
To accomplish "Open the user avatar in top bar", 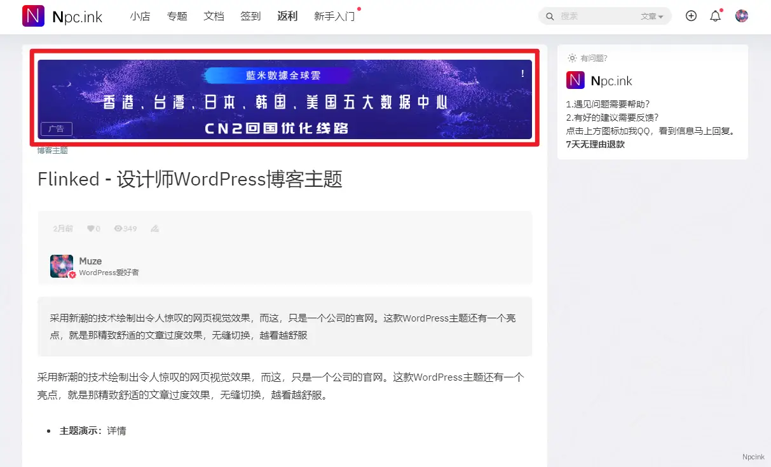I will [x=741, y=16].
